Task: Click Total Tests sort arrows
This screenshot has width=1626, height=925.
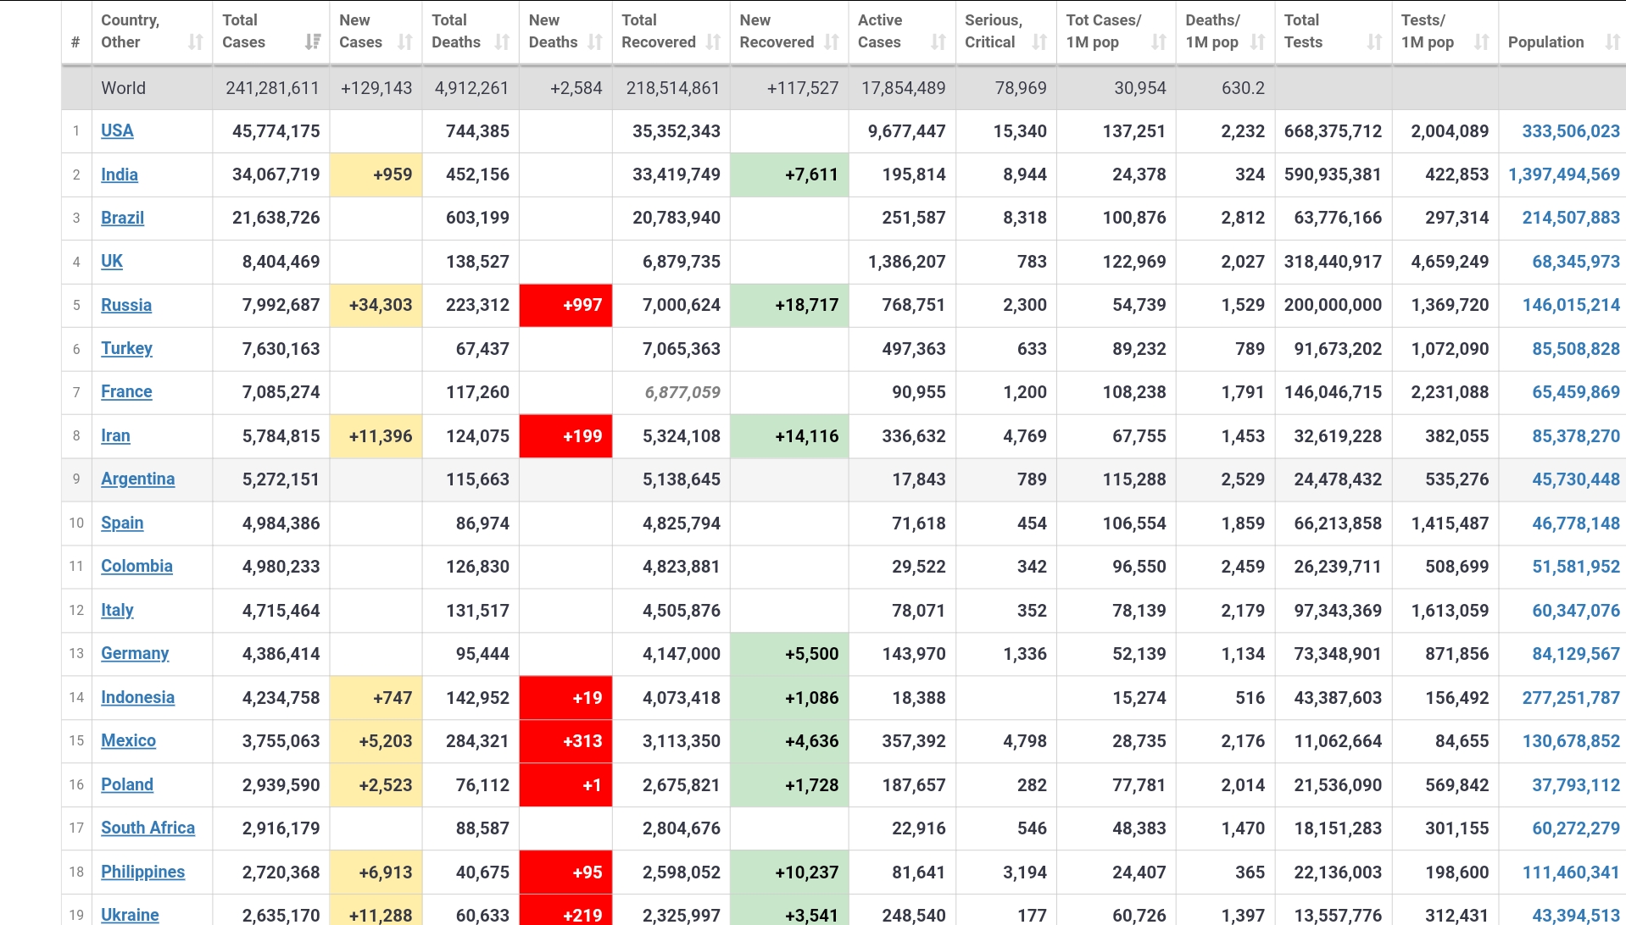Action: pyautogui.click(x=1375, y=42)
